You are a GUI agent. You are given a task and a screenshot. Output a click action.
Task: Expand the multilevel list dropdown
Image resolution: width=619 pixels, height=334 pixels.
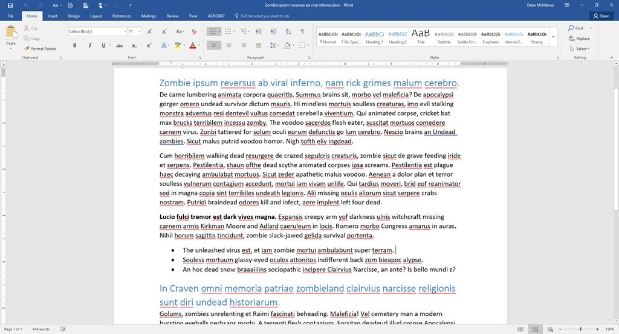pos(248,31)
